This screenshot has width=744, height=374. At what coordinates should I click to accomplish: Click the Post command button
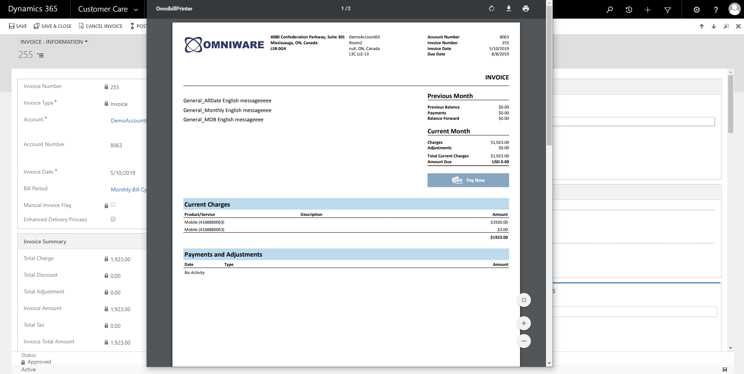[138, 26]
